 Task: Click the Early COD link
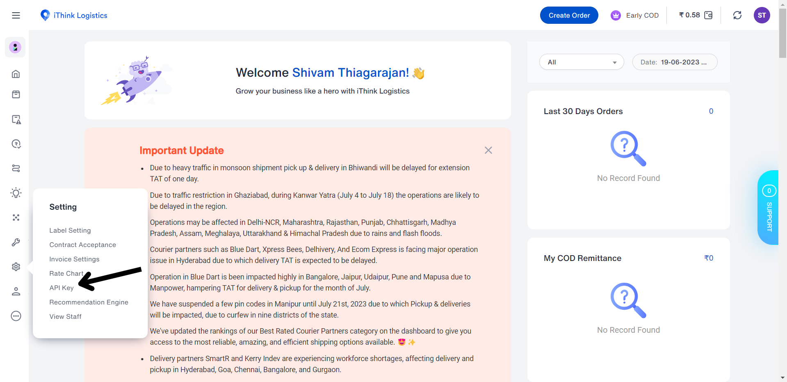click(x=642, y=16)
